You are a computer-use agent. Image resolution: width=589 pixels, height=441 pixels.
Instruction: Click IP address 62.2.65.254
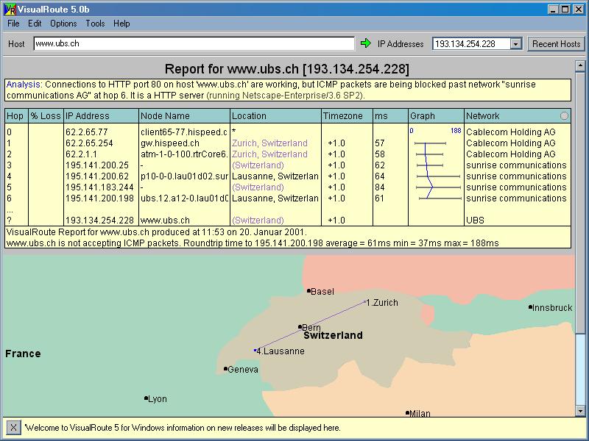pos(89,143)
